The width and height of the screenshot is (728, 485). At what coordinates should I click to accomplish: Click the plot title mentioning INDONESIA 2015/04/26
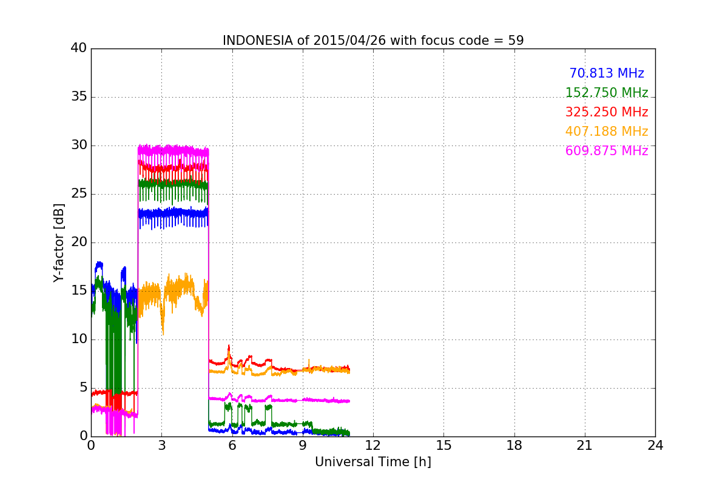pyautogui.click(x=373, y=41)
